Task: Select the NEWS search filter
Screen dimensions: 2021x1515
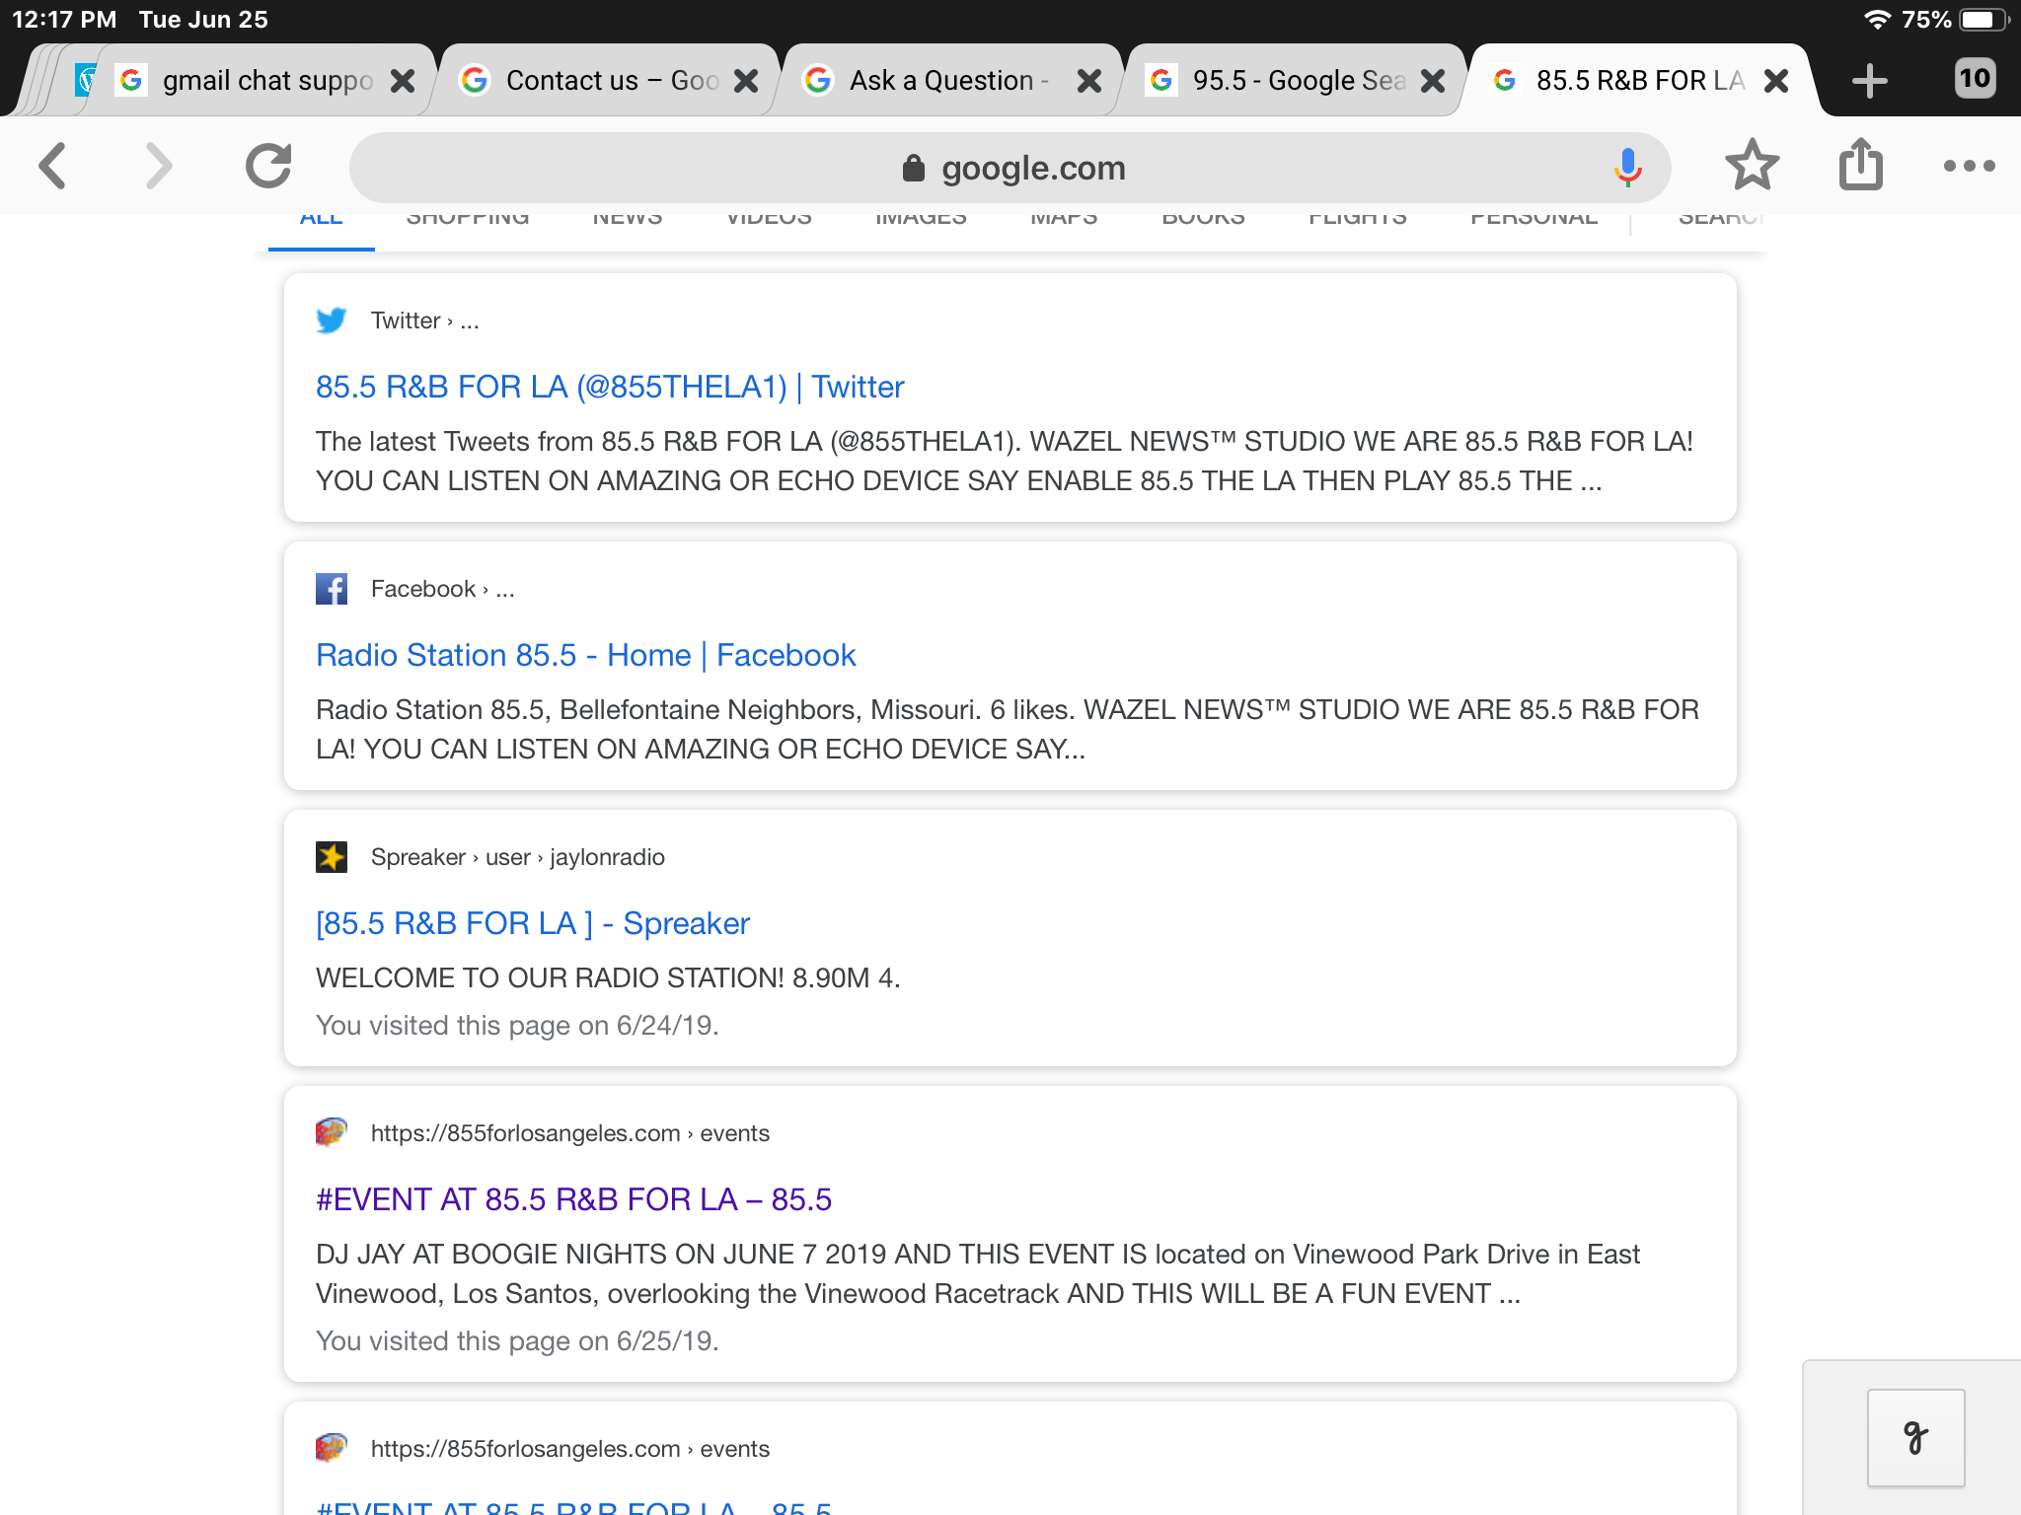Action: [628, 219]
